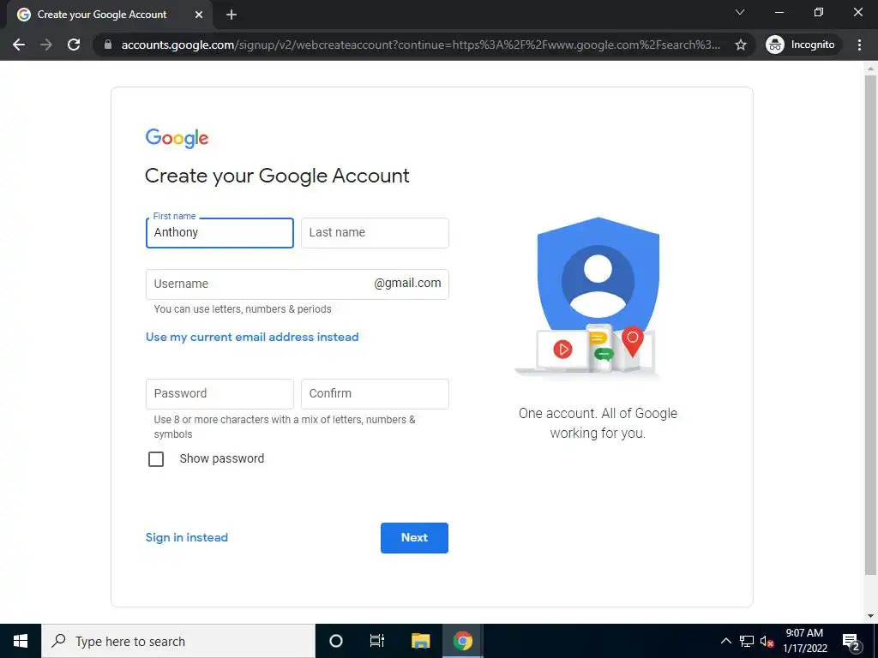Open the tab search chevron
This screenshot has height=658, width=878.
pos(740,12)
